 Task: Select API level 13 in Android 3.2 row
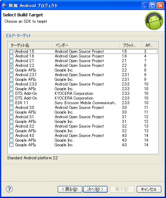pyautogui.click(x=146, y=126)
